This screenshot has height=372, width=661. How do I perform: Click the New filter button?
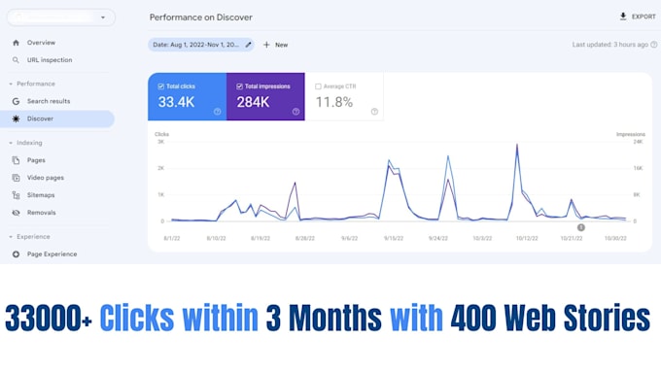pyautogui.click(x=276, y=45)
